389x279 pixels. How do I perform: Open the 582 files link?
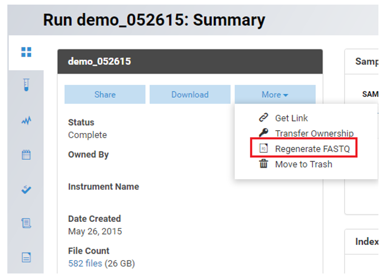point(85,263)
